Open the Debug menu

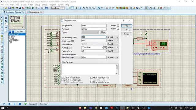click(x=37, y=5)
